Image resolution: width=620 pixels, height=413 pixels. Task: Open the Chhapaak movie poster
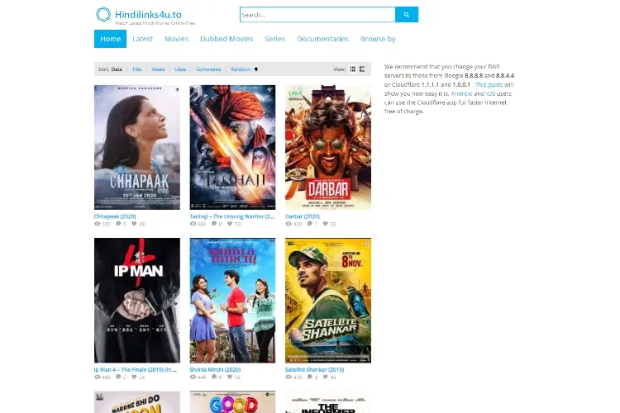137,147
